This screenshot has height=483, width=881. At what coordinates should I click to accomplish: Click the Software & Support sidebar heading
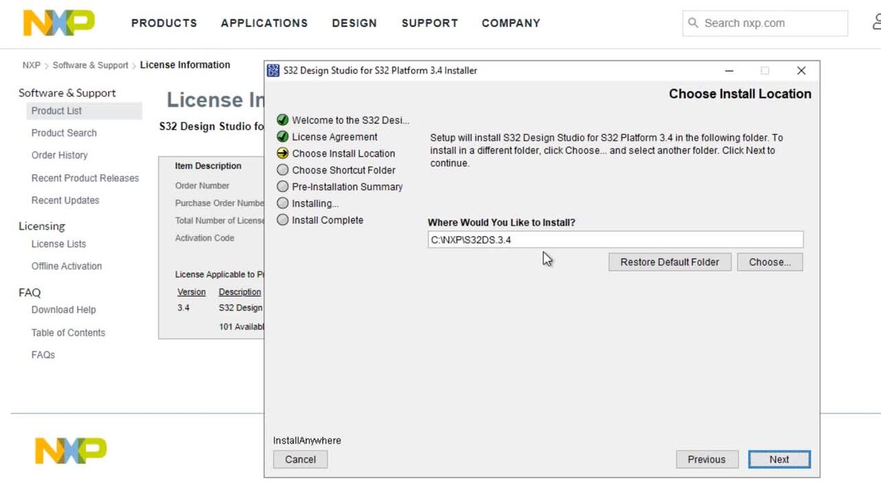67,93
